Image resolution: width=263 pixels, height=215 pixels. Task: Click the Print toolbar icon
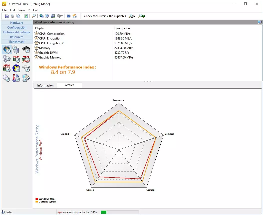click(12, 16)
